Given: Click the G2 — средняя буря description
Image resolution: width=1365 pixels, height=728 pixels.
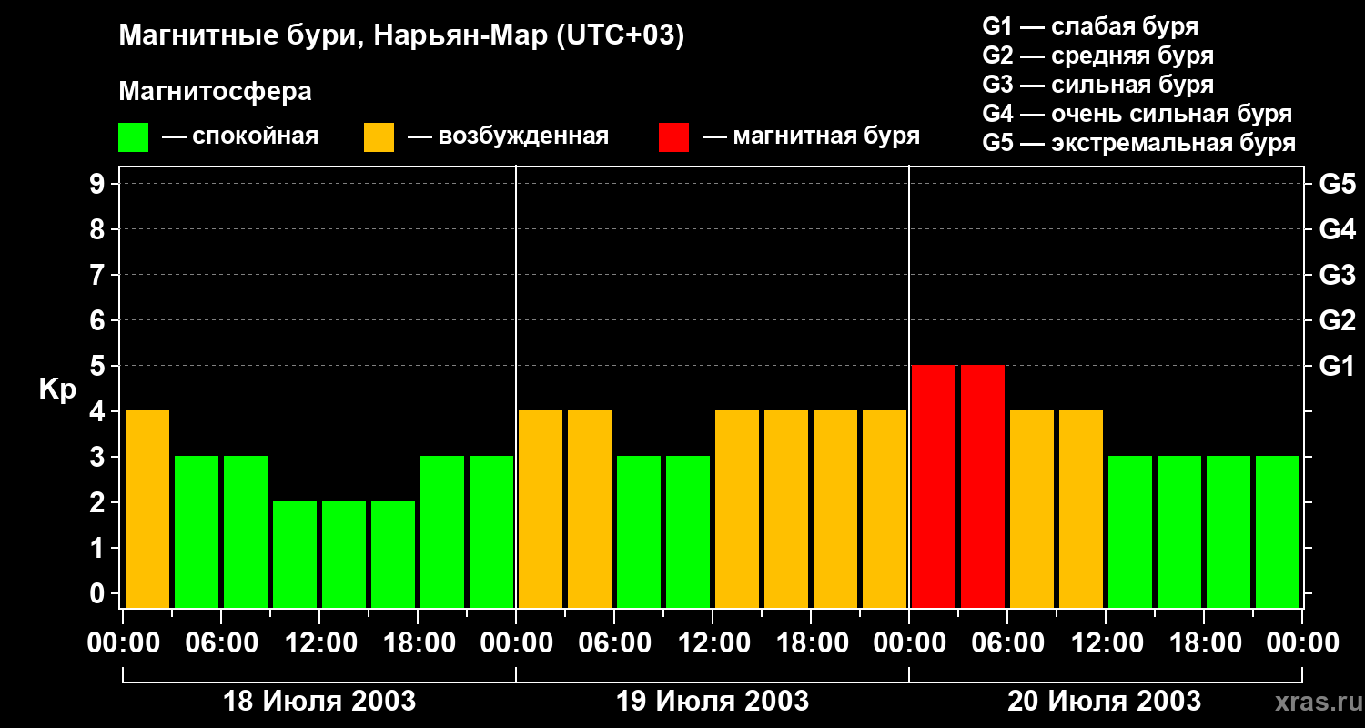Looking at the screenshot, I should coord(1097,56).
